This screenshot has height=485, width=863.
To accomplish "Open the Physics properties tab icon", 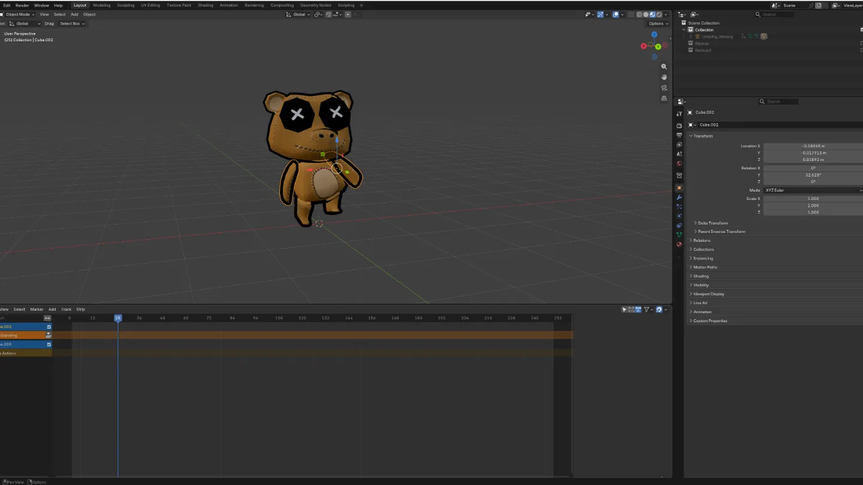I will (679, 216).
